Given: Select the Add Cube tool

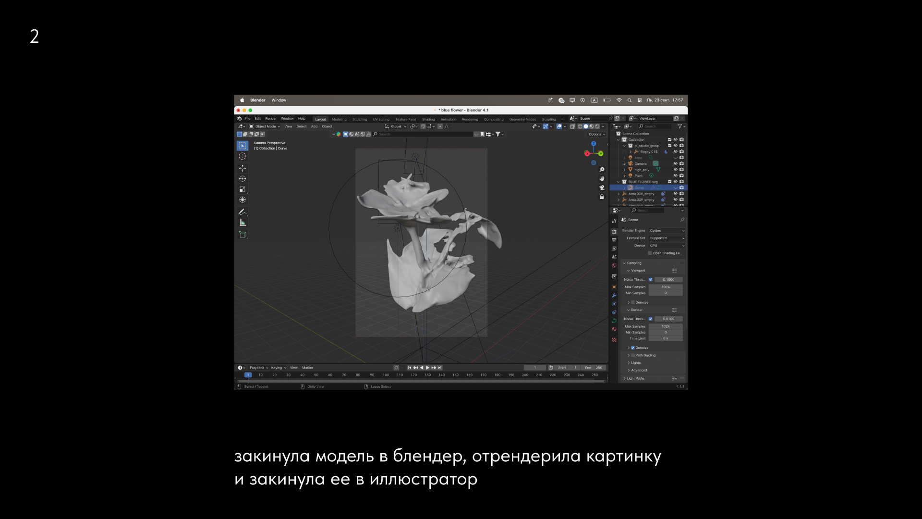Looking at the screenshot, I should [x=243, y=235].
